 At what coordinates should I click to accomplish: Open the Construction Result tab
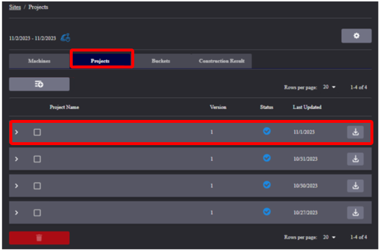tap(222, 61)
